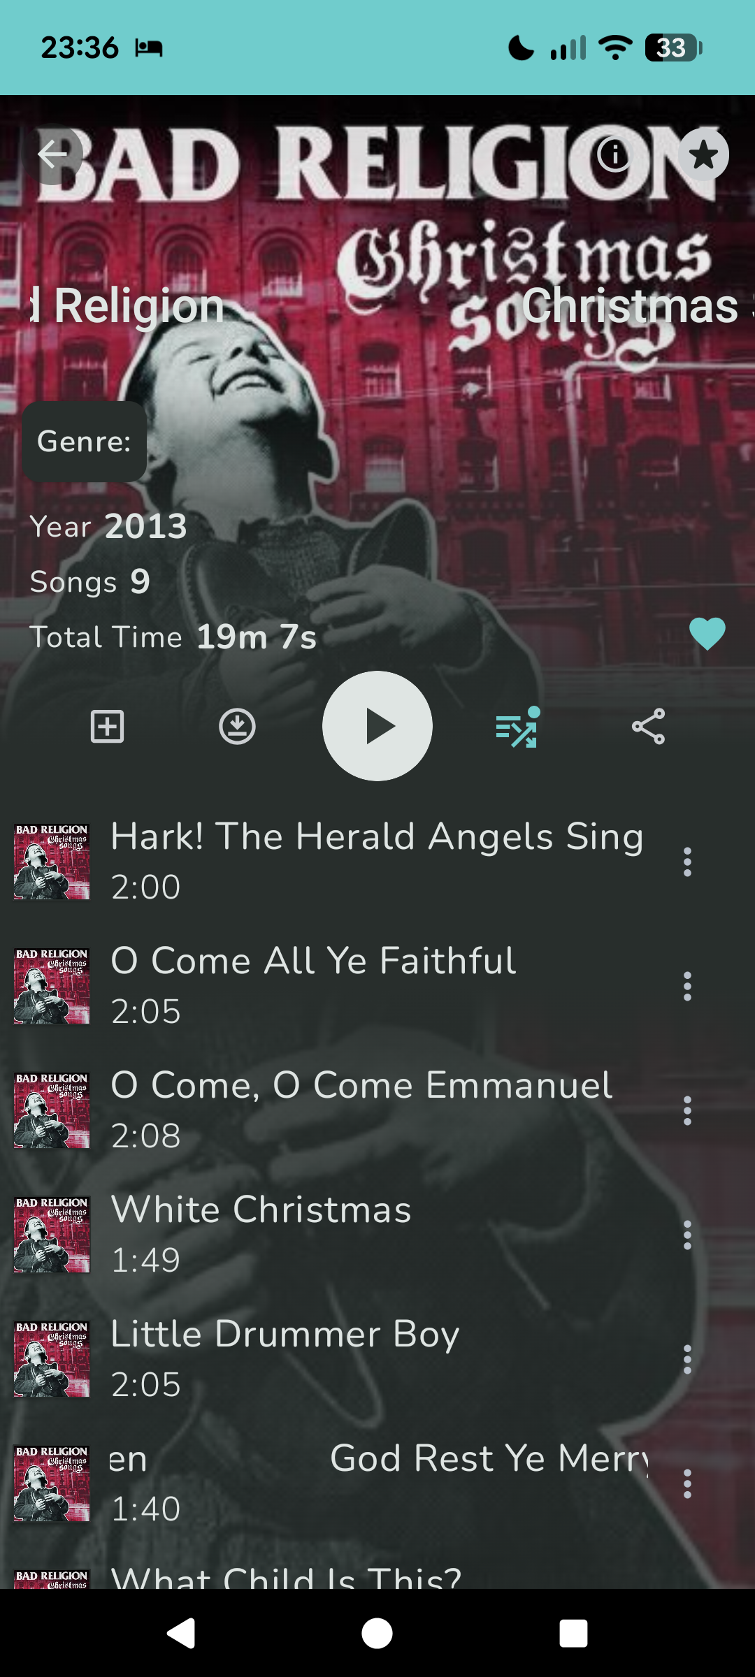Open options for Hark! The Herald Angels Sing
The image size is (755, 1677).
(687, 862)
